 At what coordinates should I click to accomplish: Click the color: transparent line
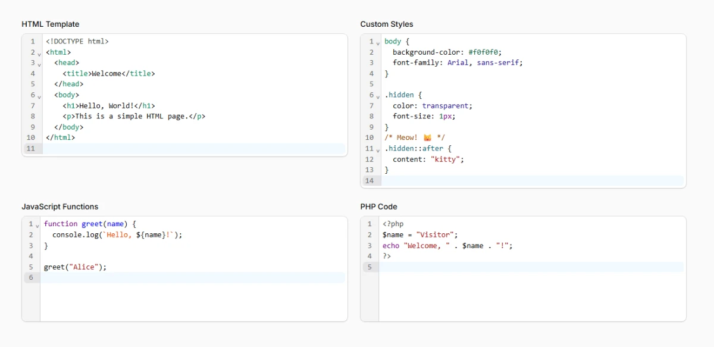(x=432, y=106)
